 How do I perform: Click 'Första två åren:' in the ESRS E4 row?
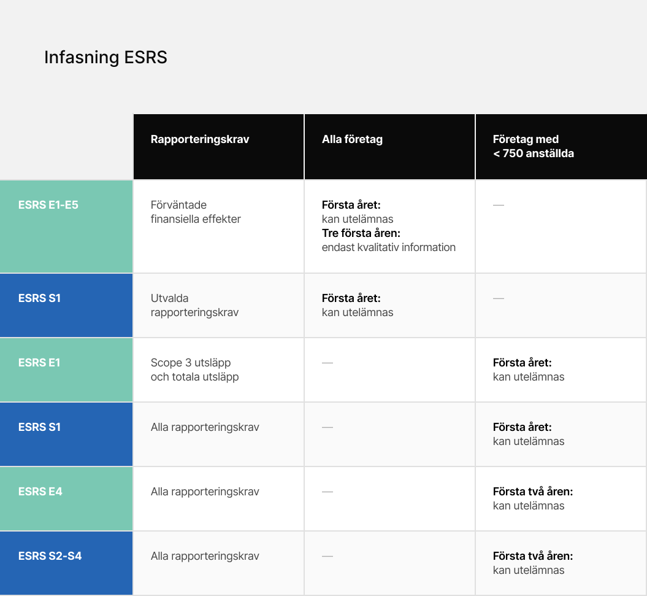(533, 492)
